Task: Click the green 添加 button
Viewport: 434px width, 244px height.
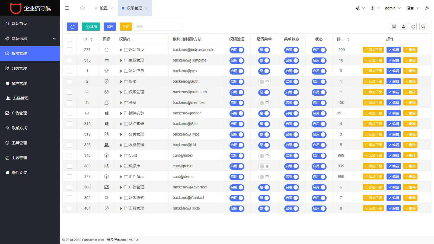Action: point(91,26)
